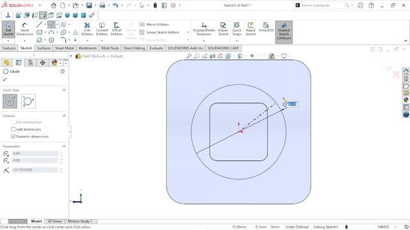Switch to the SOLIDWORKS CAM tab
410x230 pixels.
[223, 49]
